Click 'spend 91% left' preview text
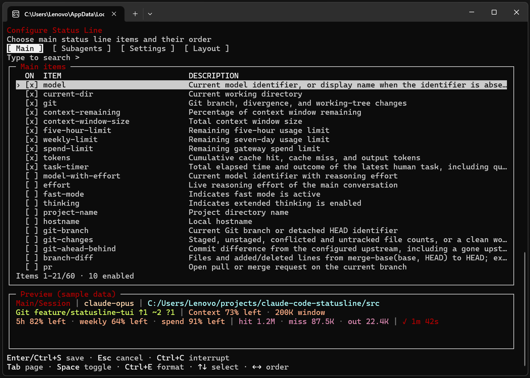Image resolution: width=530 pixels, height=378 pixels. (x=193, y=321)
